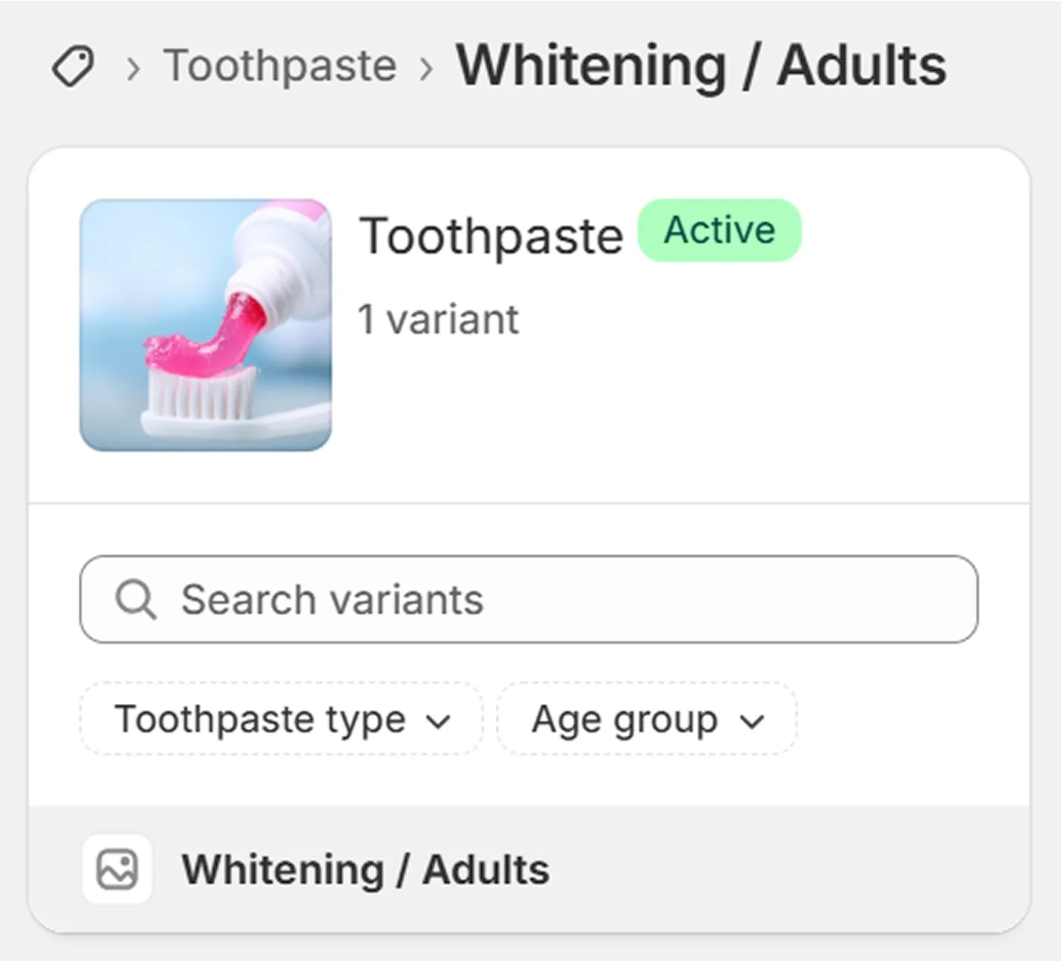
Task: Click the Age group filter label text
Action: tap(624, 719)
